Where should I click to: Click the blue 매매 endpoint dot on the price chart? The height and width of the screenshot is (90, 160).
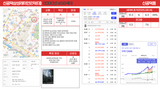[152, 67]
